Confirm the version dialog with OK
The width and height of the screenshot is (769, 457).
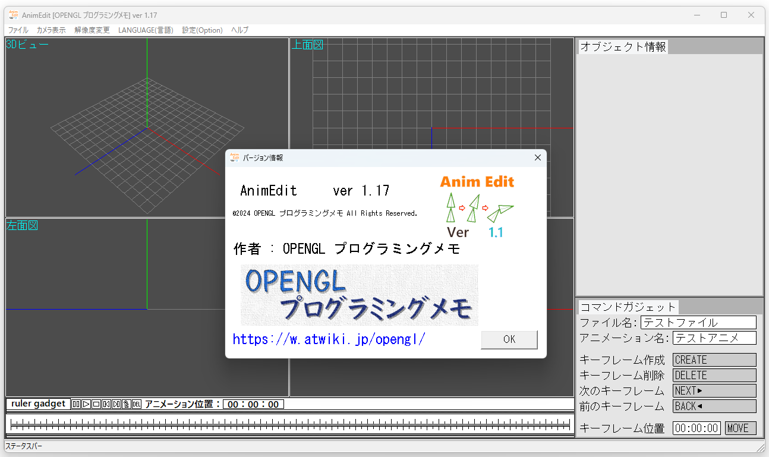pos(509,339)
